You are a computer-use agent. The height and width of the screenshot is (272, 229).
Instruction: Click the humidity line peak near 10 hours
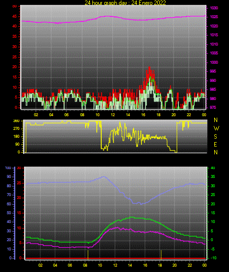[x=104, y=177]
